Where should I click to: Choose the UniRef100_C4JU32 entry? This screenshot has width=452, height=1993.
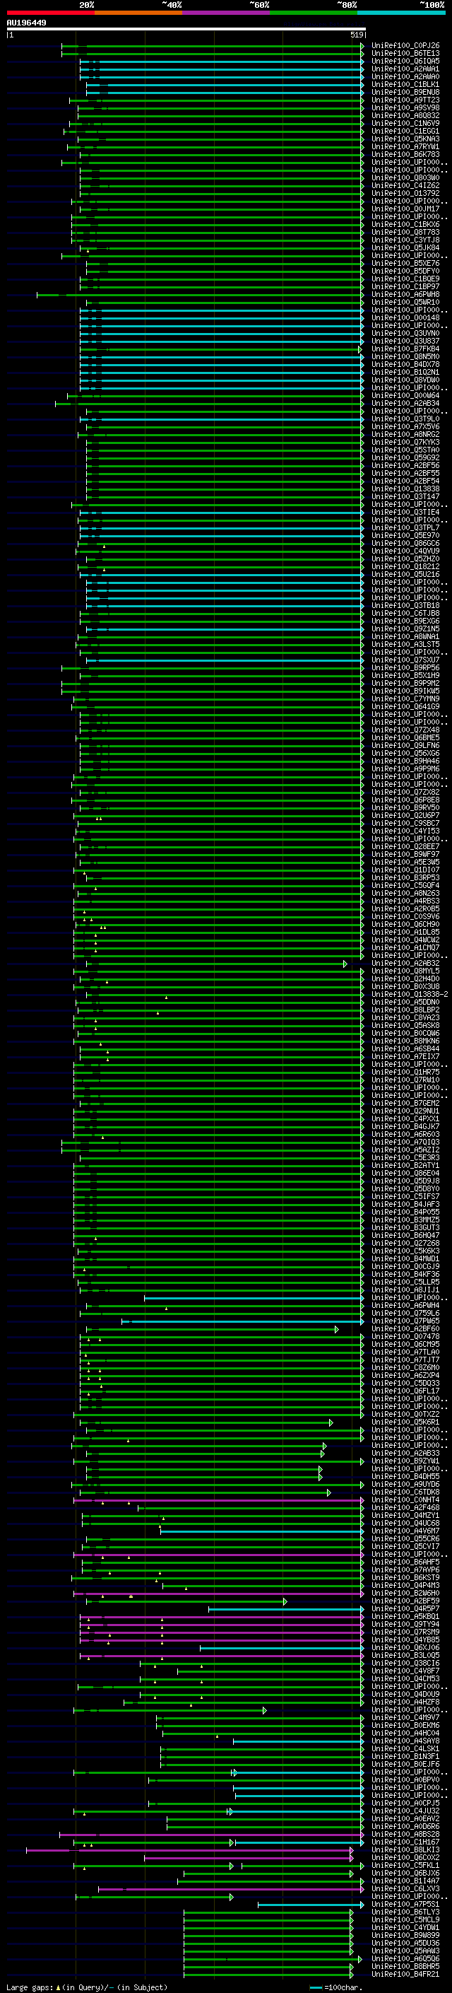405,1811
